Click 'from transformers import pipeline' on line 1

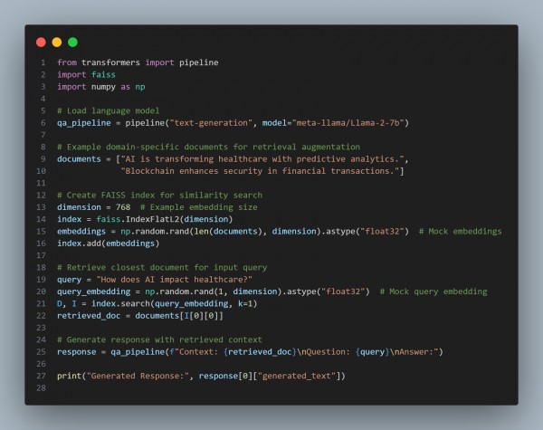pyautogui.click(x=138, y=62)
